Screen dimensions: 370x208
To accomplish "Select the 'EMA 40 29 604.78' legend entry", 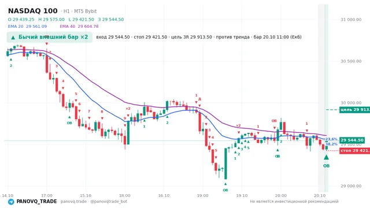I will 79,27.
